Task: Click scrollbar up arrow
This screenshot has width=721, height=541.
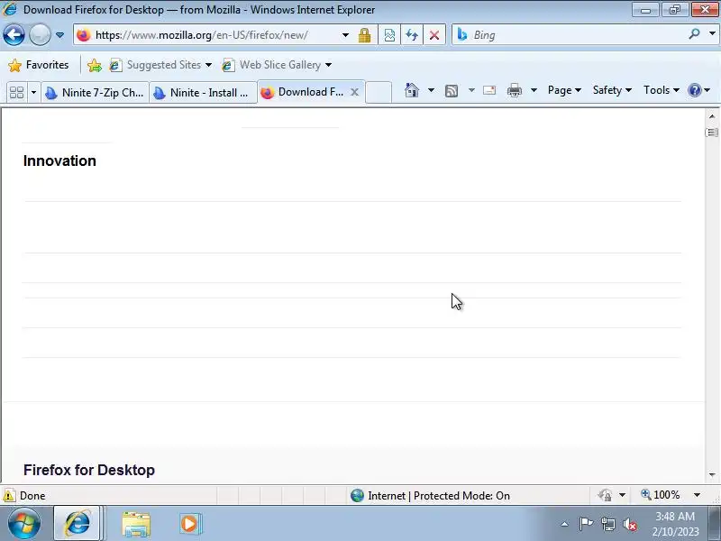Action: pyautogui.click(x=712, y=116)
